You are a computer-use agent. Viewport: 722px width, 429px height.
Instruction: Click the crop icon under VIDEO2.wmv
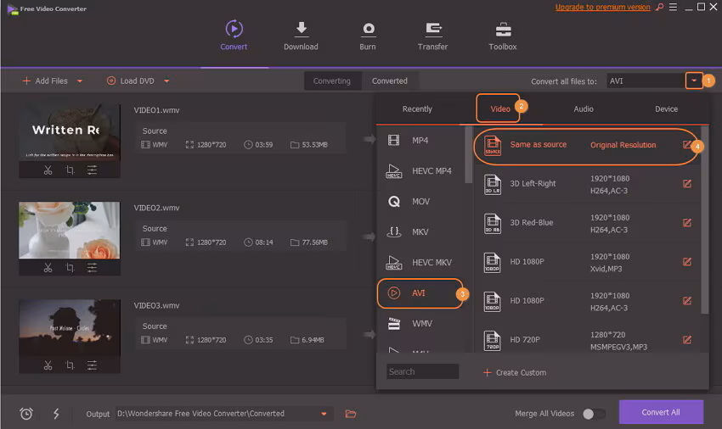[x=70, y=268]
